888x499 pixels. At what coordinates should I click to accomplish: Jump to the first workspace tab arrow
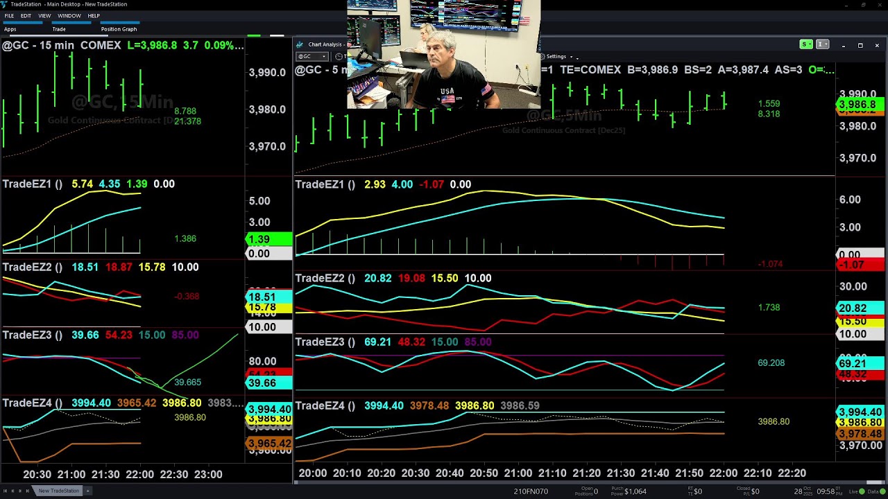pyautogui.click(x=5, y=491)
